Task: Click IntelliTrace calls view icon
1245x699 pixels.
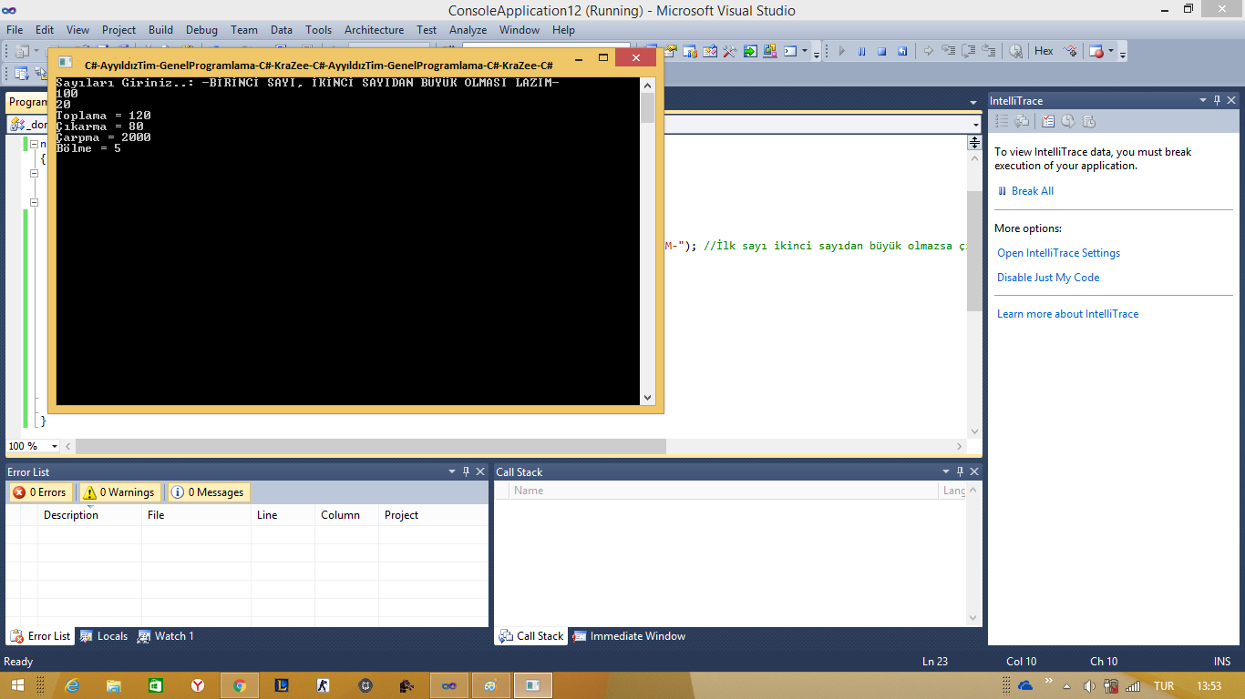Action: click(x=1022, y=120)
